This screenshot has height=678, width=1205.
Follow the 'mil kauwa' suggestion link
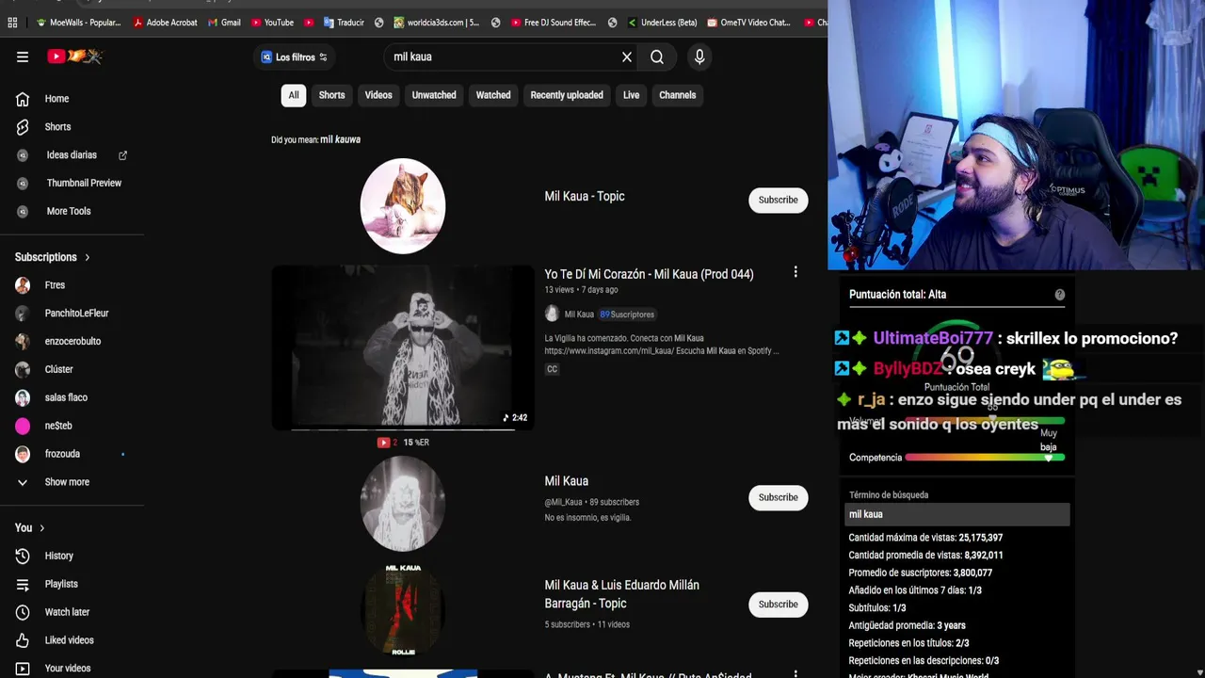click(x=340, y=139)
